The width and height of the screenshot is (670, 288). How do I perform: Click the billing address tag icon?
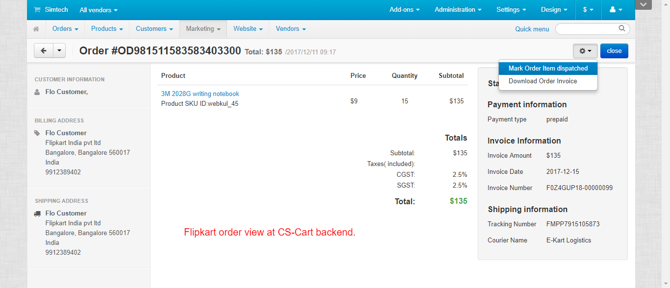point(37,133)
